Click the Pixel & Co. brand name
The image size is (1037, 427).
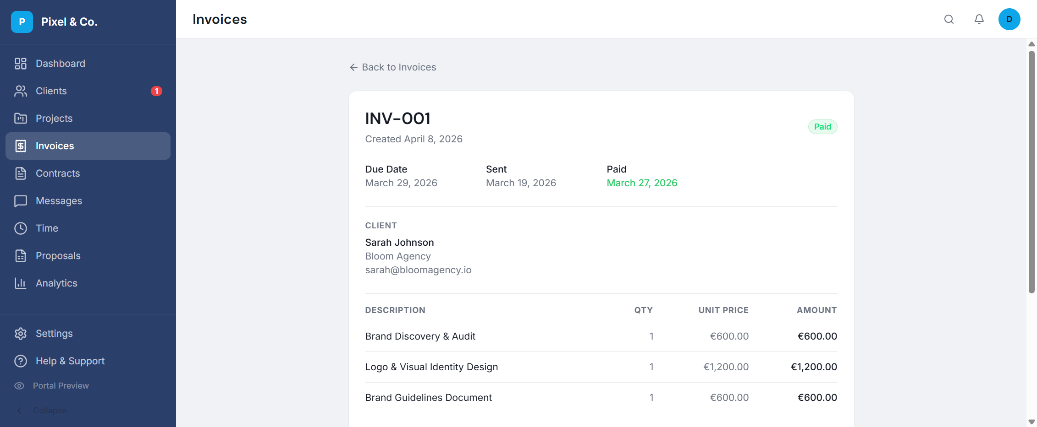[69, 22]
